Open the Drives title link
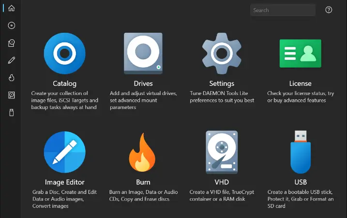Image resolution: width=347 pixels, height=218 pixels. (x=143, y=83)
